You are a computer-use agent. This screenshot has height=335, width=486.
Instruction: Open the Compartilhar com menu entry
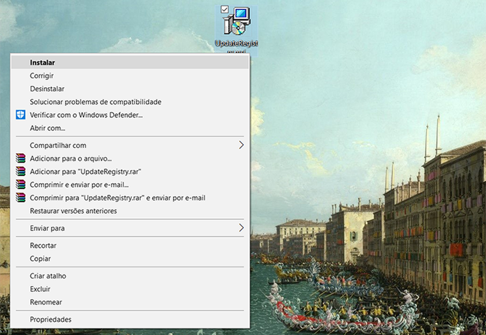pyautogui.click(x=130, y=145)
